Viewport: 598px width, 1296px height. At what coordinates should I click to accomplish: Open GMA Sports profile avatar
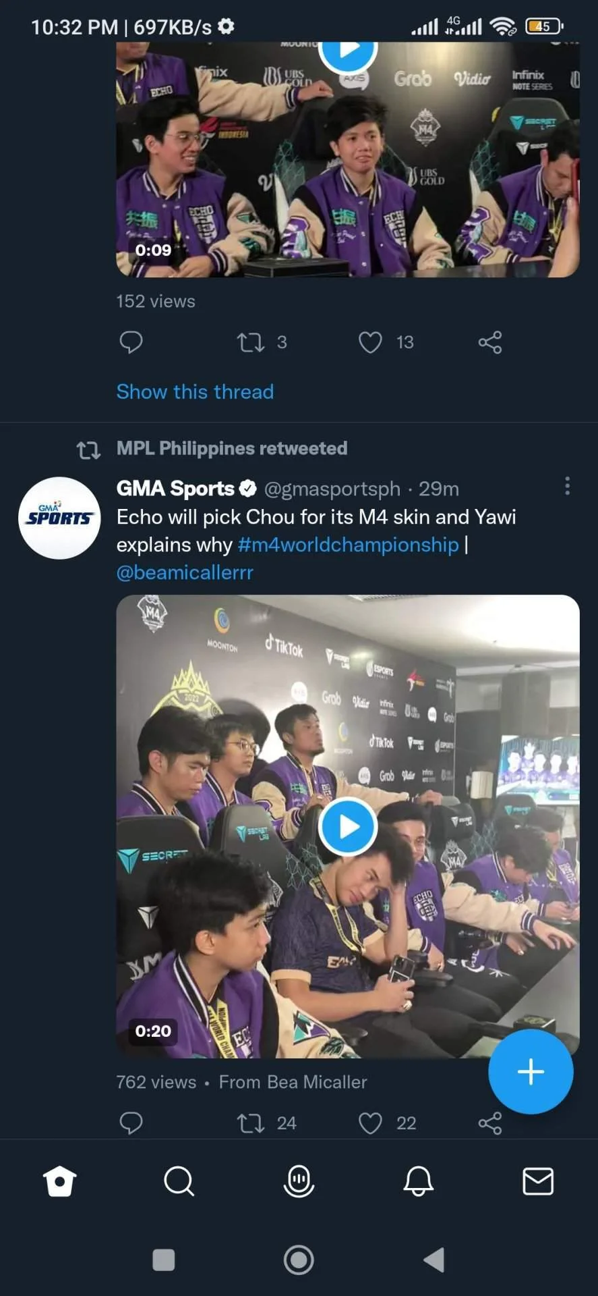pos(59,518)
